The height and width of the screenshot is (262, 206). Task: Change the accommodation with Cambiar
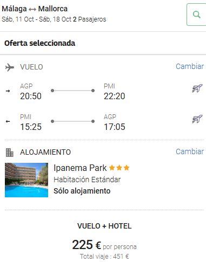190,151
